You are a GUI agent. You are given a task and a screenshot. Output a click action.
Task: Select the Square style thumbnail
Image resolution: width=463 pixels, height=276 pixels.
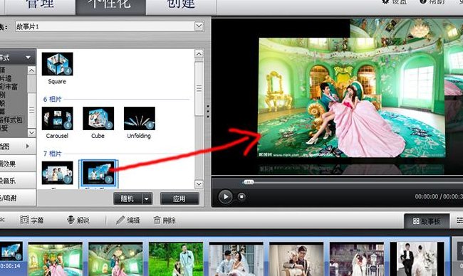(57, 64)
